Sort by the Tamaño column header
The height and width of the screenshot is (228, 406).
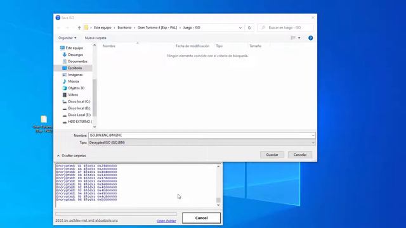[255, 46]
